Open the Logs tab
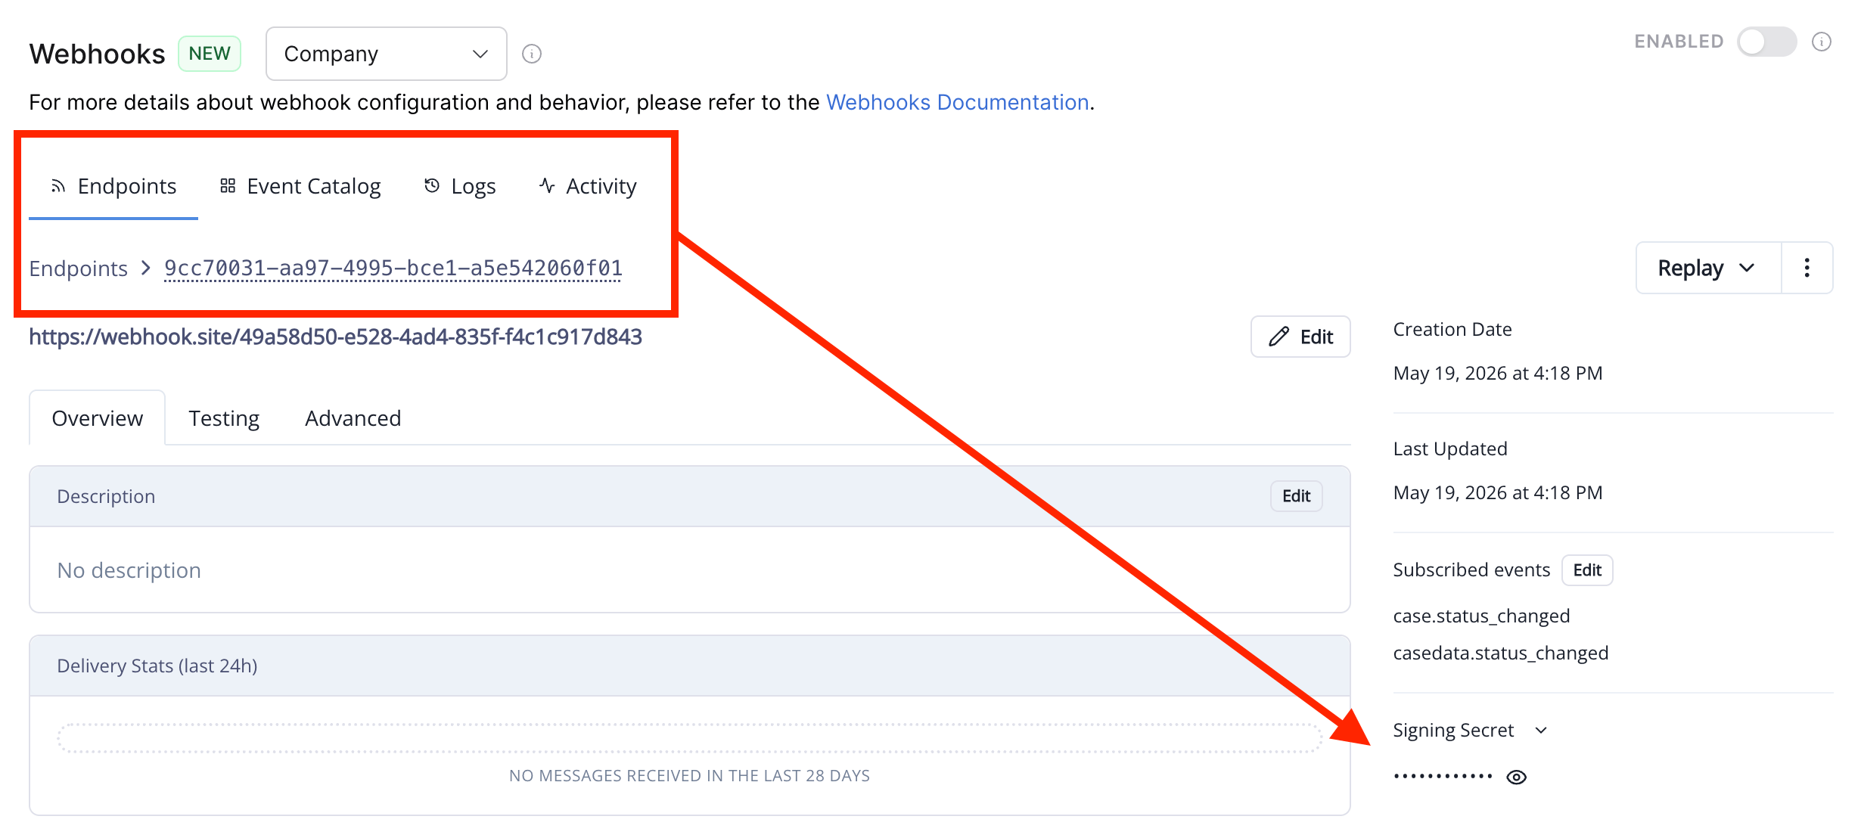The width and height of the screenshot is (1861, 838). (x=460, y=186)
